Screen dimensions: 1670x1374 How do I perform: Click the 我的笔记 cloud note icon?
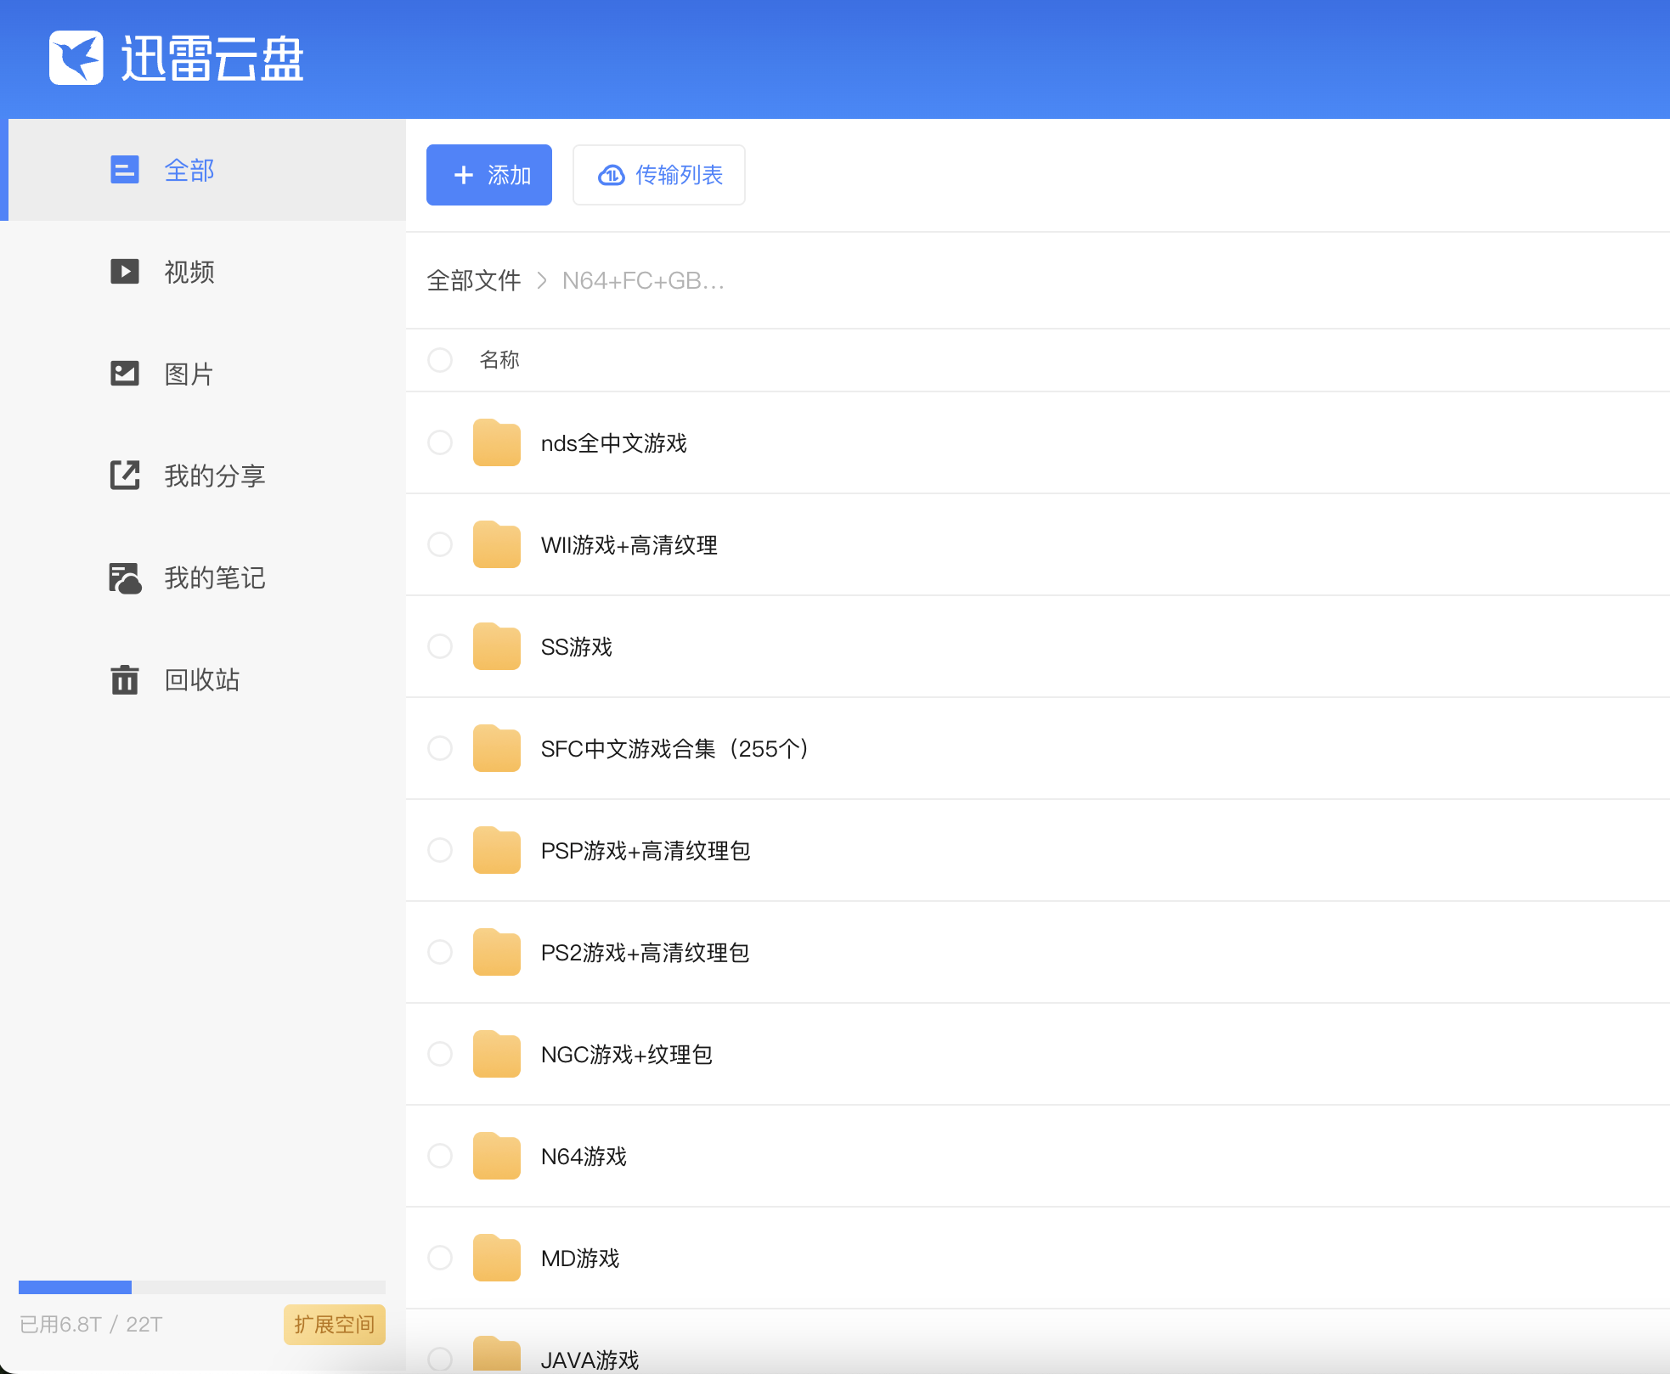tap(125, 577)
